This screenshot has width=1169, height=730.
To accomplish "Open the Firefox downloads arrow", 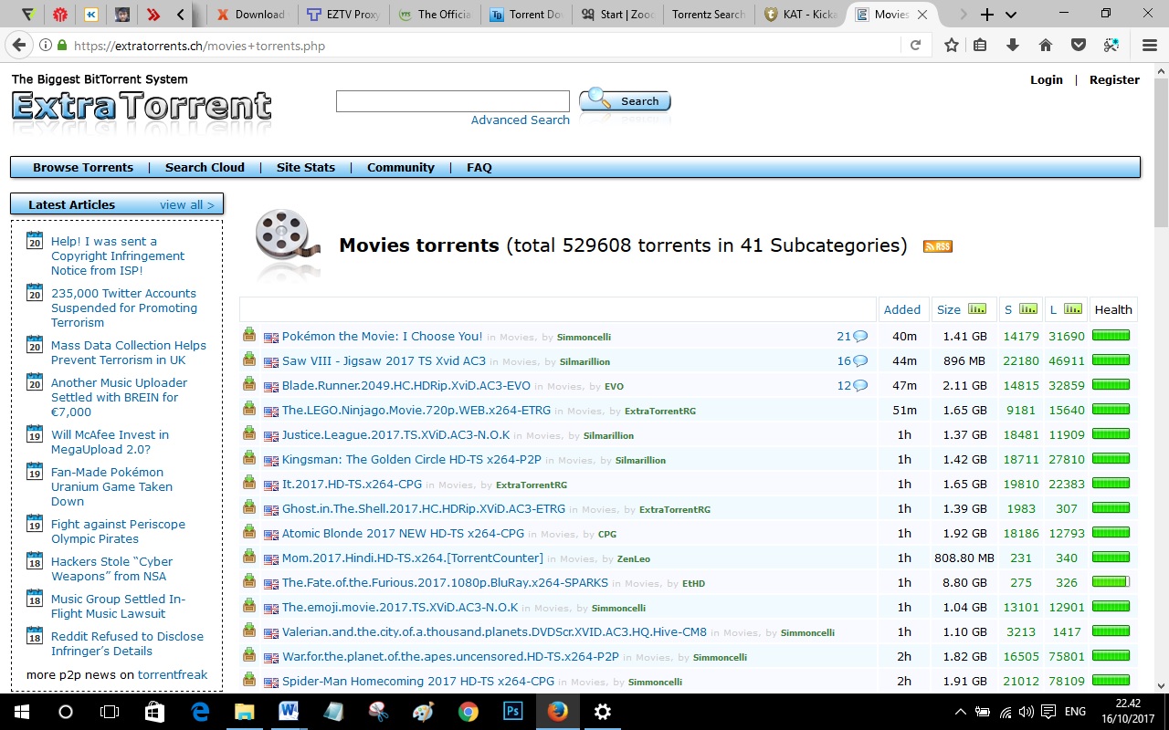I will 1013,46.
